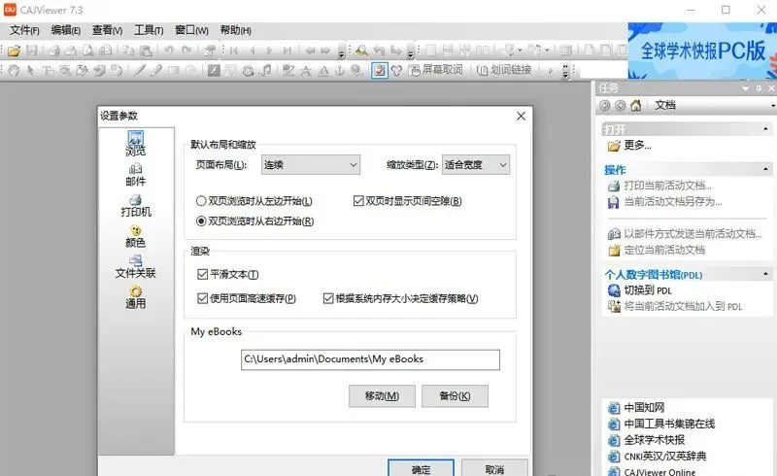Viewport: 777px width, 476px height.
Task: Open the 页面布局 dropdown showing 连续
Action: tap(311, 165)
